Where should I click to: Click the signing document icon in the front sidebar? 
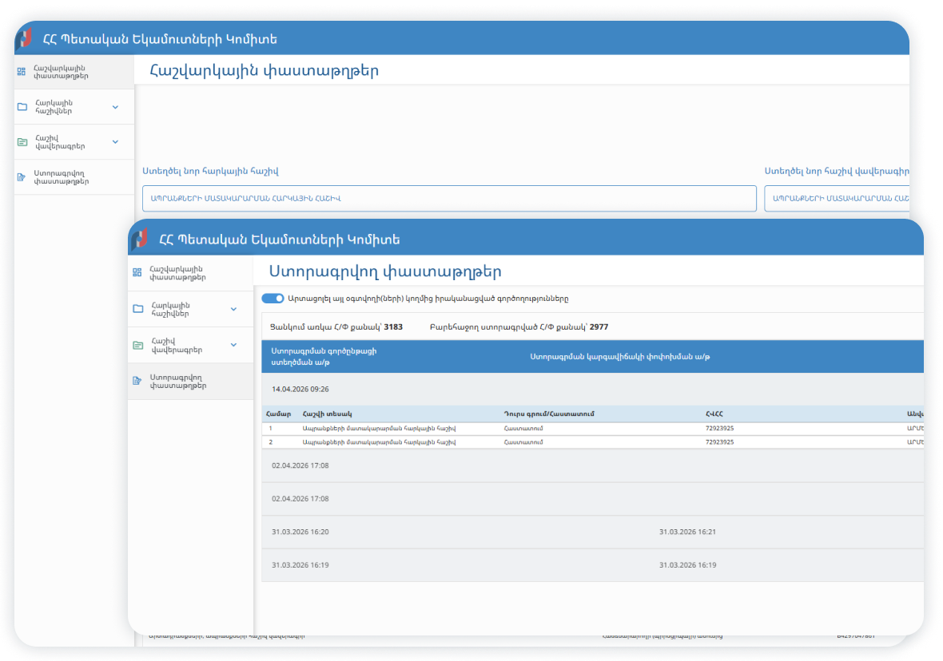137,381
